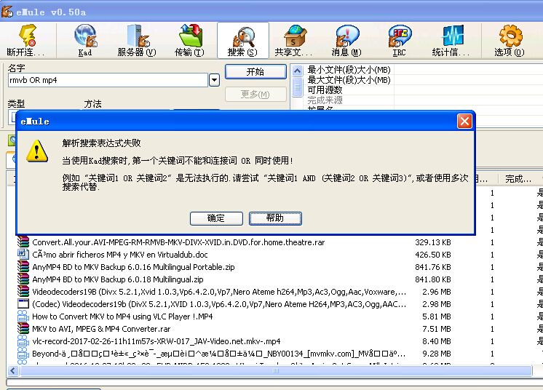Open the Transfers (传输) toolbar icon
This screenshot has width=543, height=390.
point(190,36)
